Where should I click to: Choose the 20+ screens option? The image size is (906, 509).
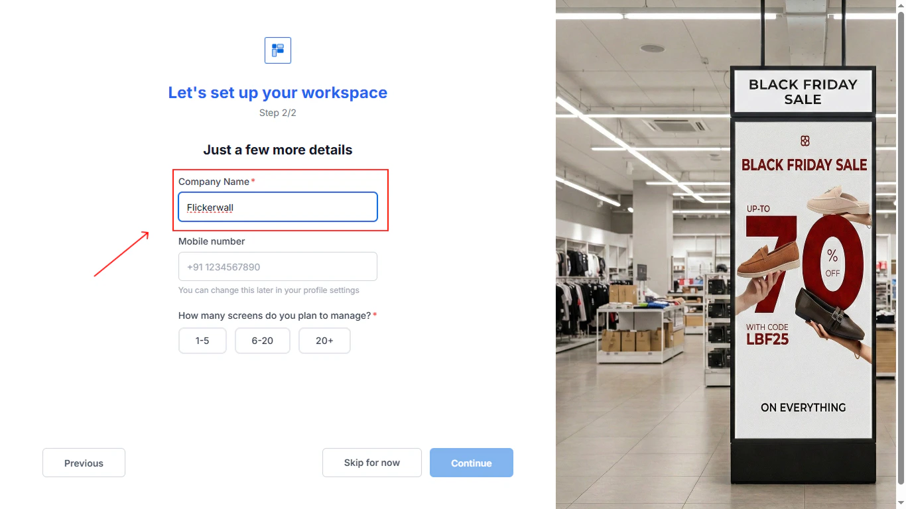[324, 341]
